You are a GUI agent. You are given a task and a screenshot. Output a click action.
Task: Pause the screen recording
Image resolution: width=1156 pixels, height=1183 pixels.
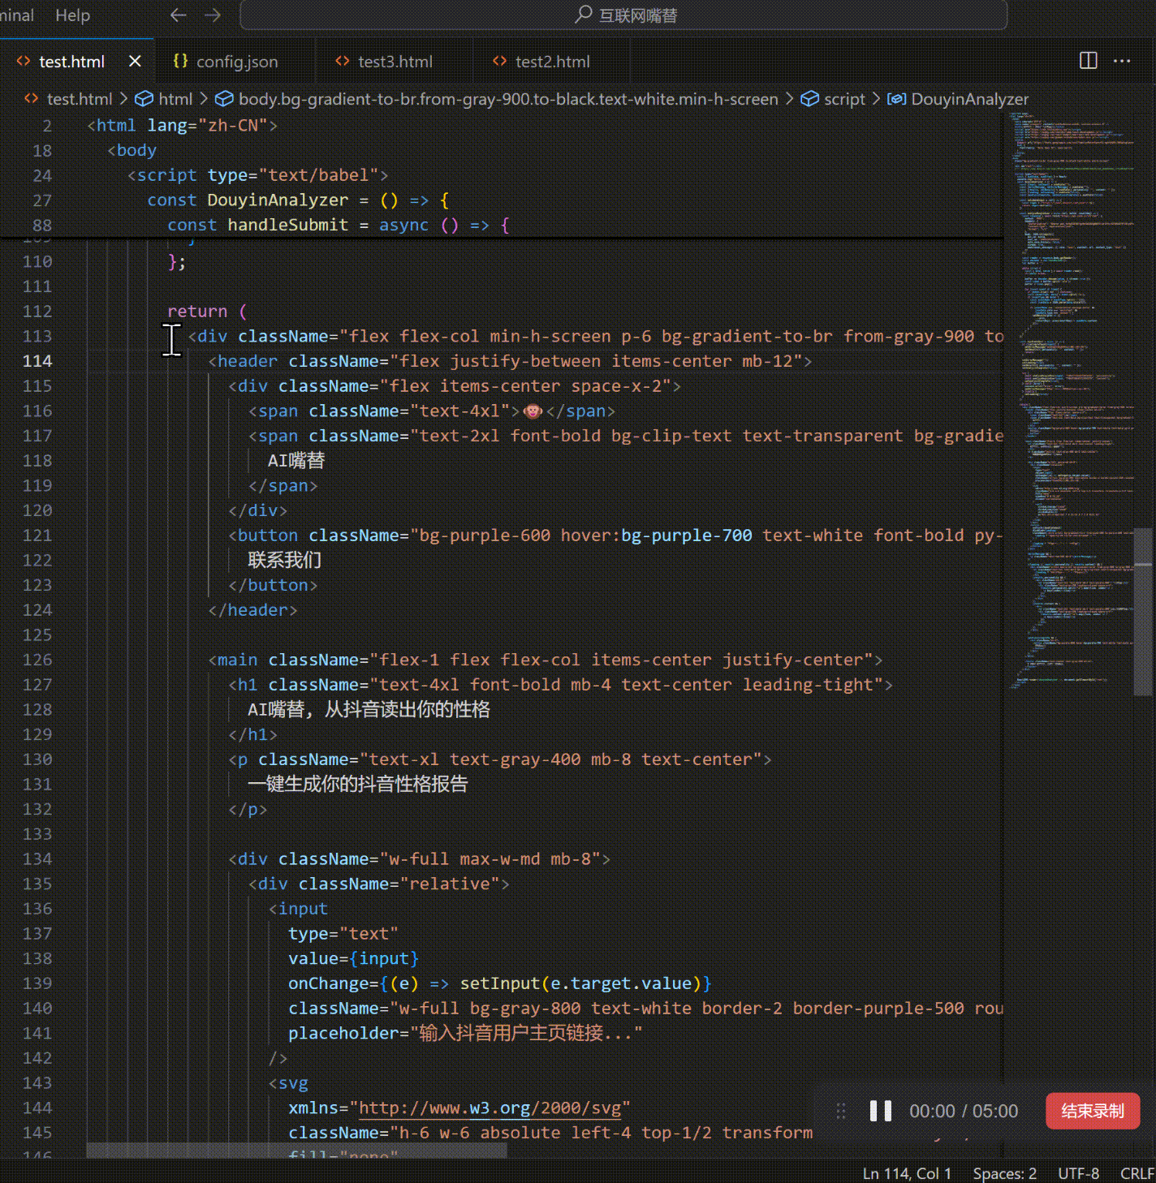pyautogui.click(x=881, y=1111)
